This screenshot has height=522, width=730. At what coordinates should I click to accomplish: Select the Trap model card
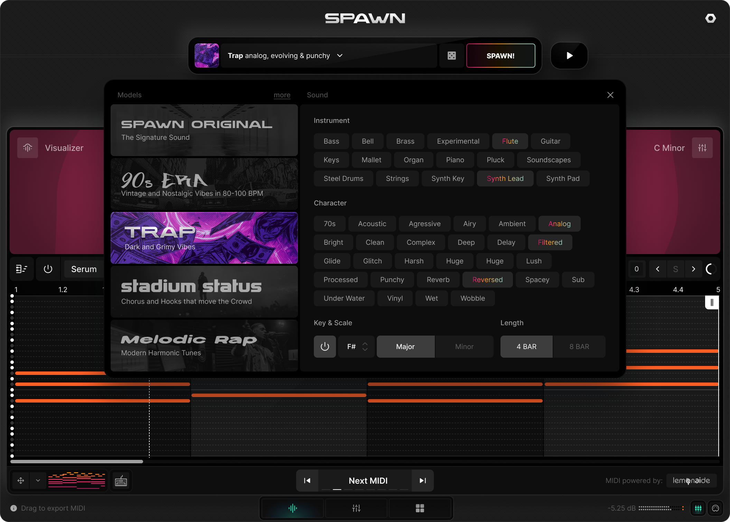[x=204, y=238]
